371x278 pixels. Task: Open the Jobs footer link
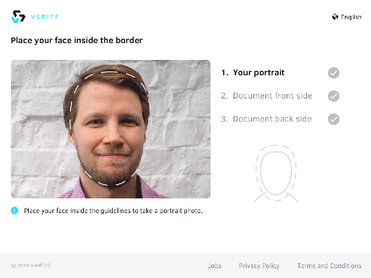pos(214,266)
